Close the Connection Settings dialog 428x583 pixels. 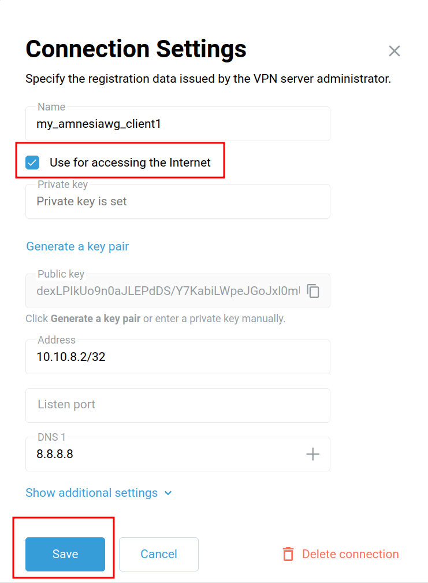coord(394,51)
